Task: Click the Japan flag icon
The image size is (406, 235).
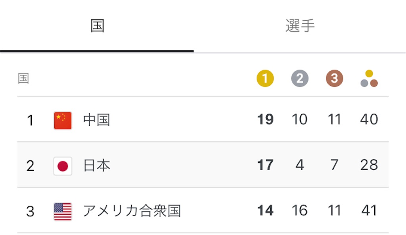Action: pos(63,166)
